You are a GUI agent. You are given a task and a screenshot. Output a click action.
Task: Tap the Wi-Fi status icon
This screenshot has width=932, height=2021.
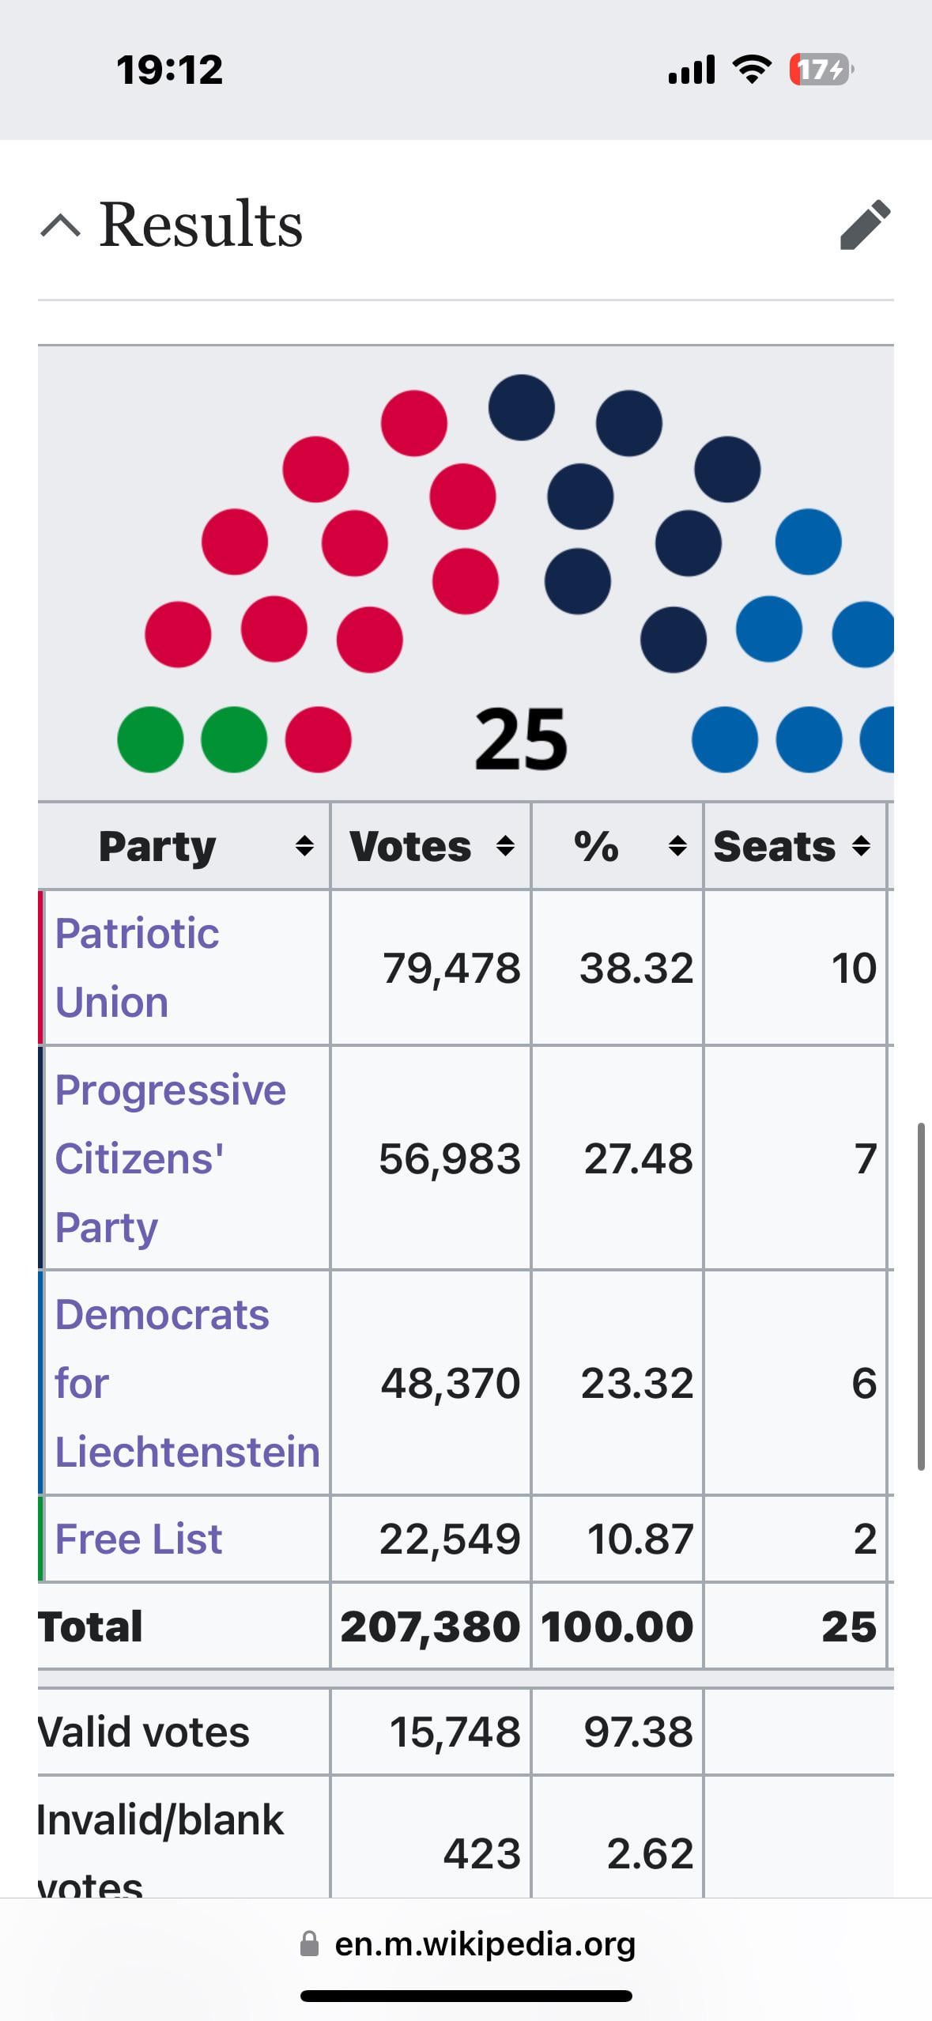pos(752,70)
